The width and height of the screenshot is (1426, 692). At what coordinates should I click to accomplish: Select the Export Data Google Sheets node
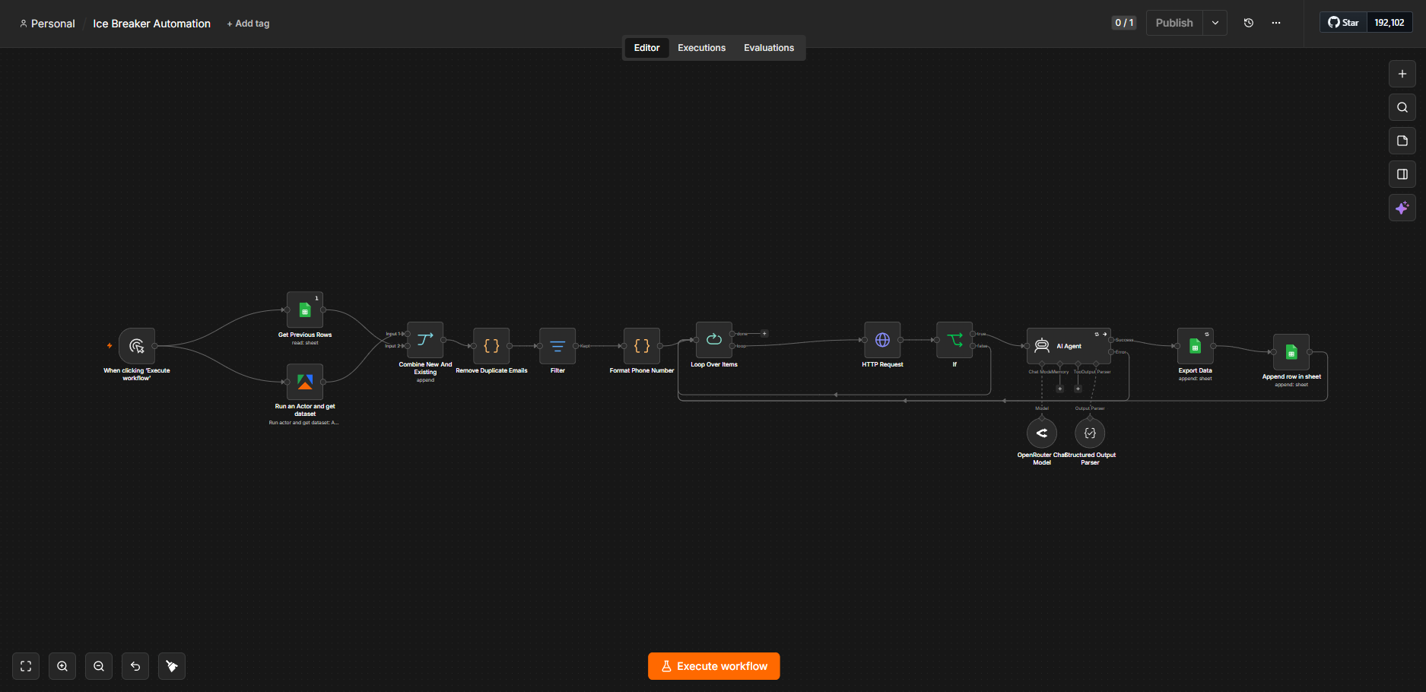[1196, 346]
